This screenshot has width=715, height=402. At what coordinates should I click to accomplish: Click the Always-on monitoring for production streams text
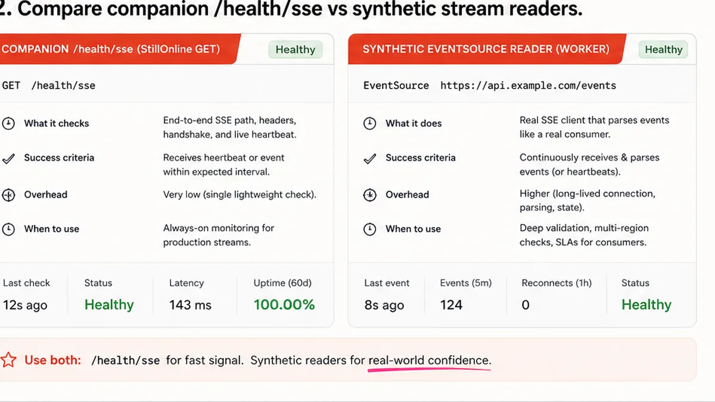point(219,235)
